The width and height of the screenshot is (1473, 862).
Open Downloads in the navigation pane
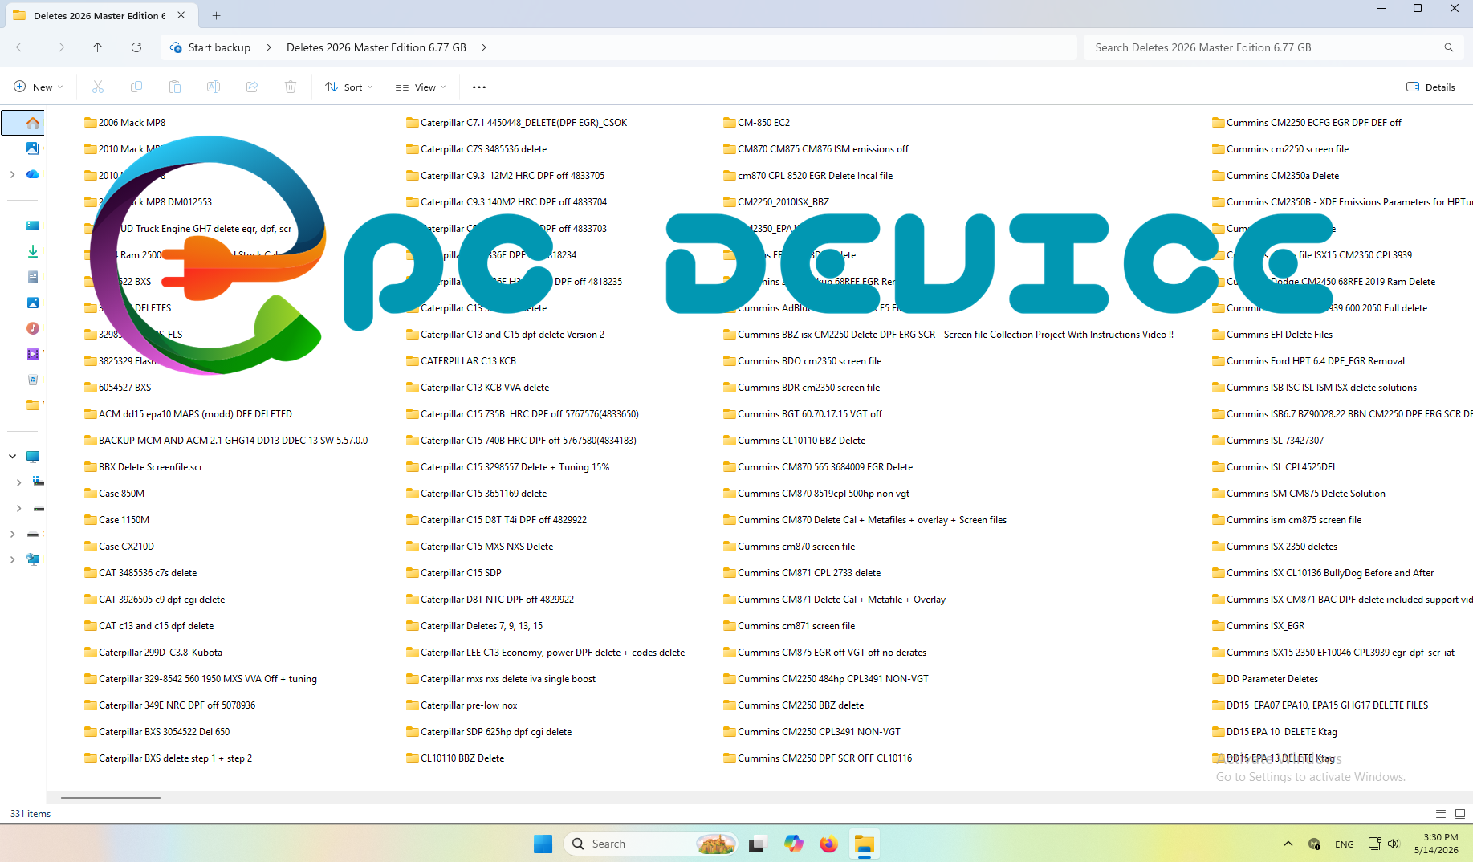pyautogui.click(x=33, y=251)
